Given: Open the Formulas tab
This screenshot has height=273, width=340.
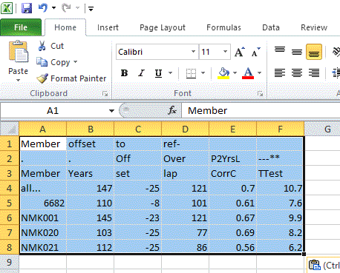Looking at the screenshot, I should tap(223, 27).
